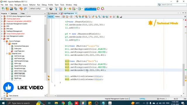
Task: Open the File menu
Action: [2, 5]
